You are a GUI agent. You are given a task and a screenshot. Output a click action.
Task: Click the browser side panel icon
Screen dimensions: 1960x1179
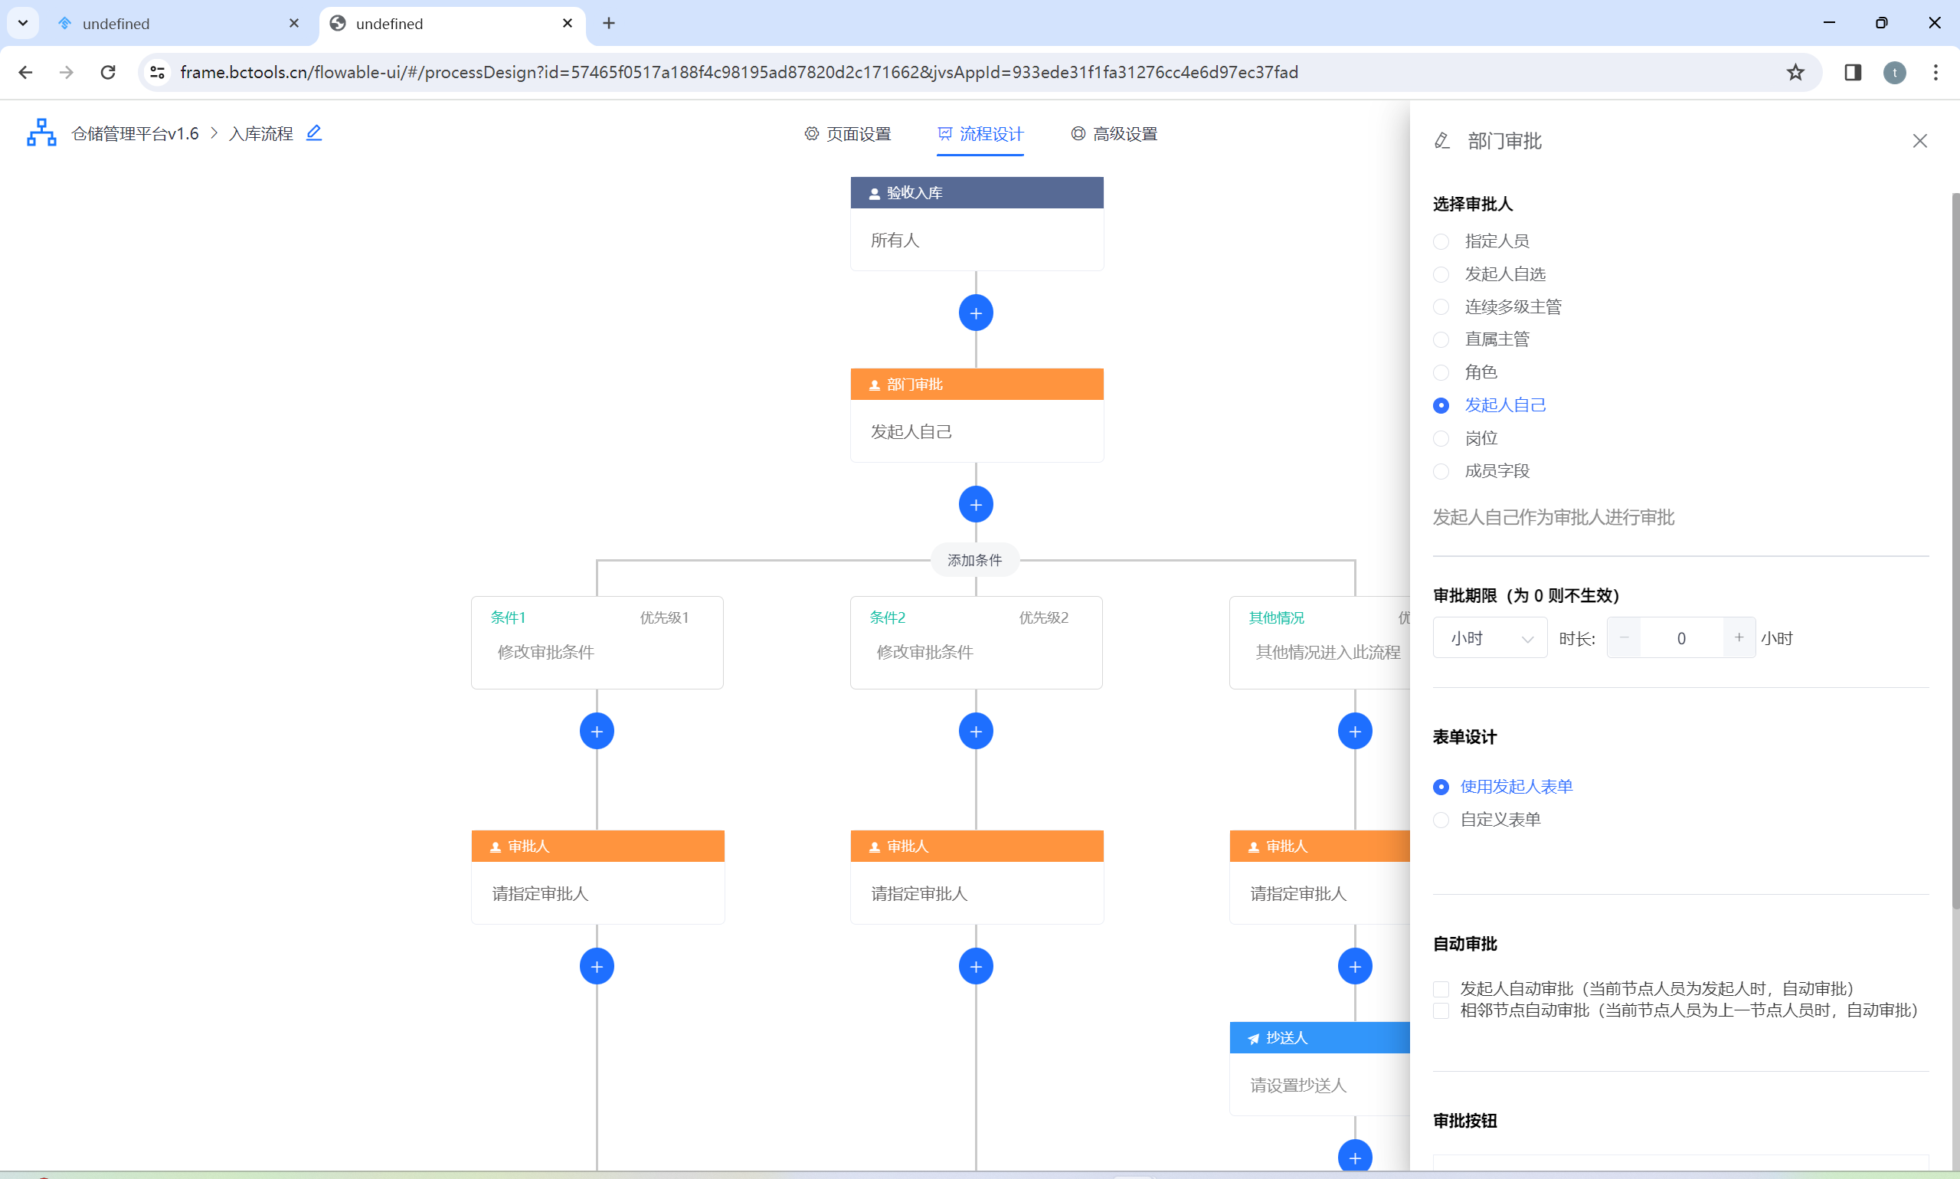(1852, 72)
